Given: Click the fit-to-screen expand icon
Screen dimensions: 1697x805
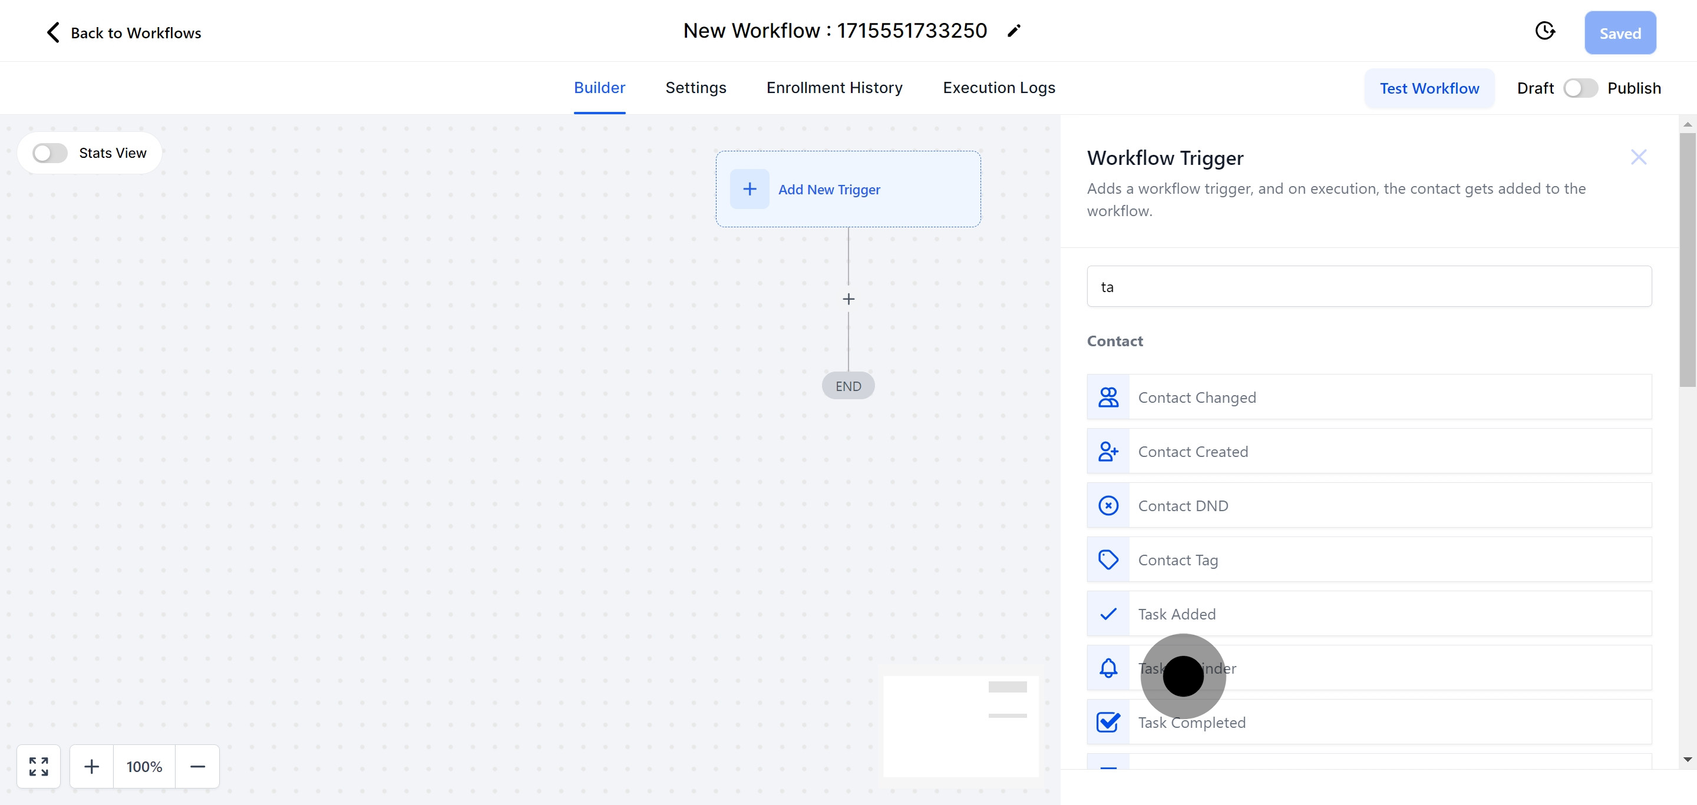Looking at the screenshot, I should coord(39,766).
